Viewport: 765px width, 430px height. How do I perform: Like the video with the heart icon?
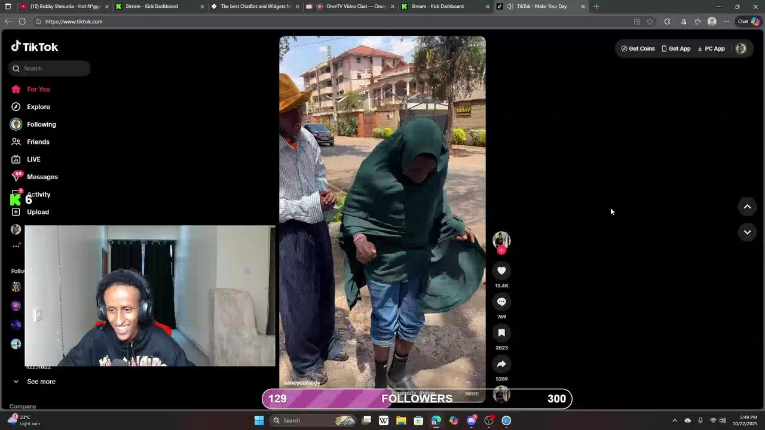click(x=501, y=271)
